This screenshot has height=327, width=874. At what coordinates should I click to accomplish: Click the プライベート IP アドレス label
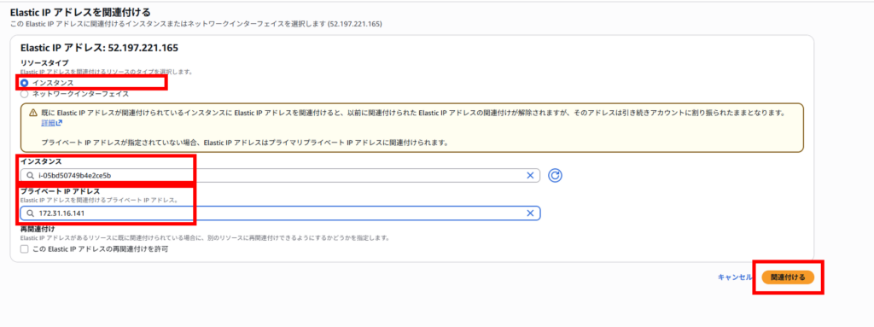click(61, 191)
